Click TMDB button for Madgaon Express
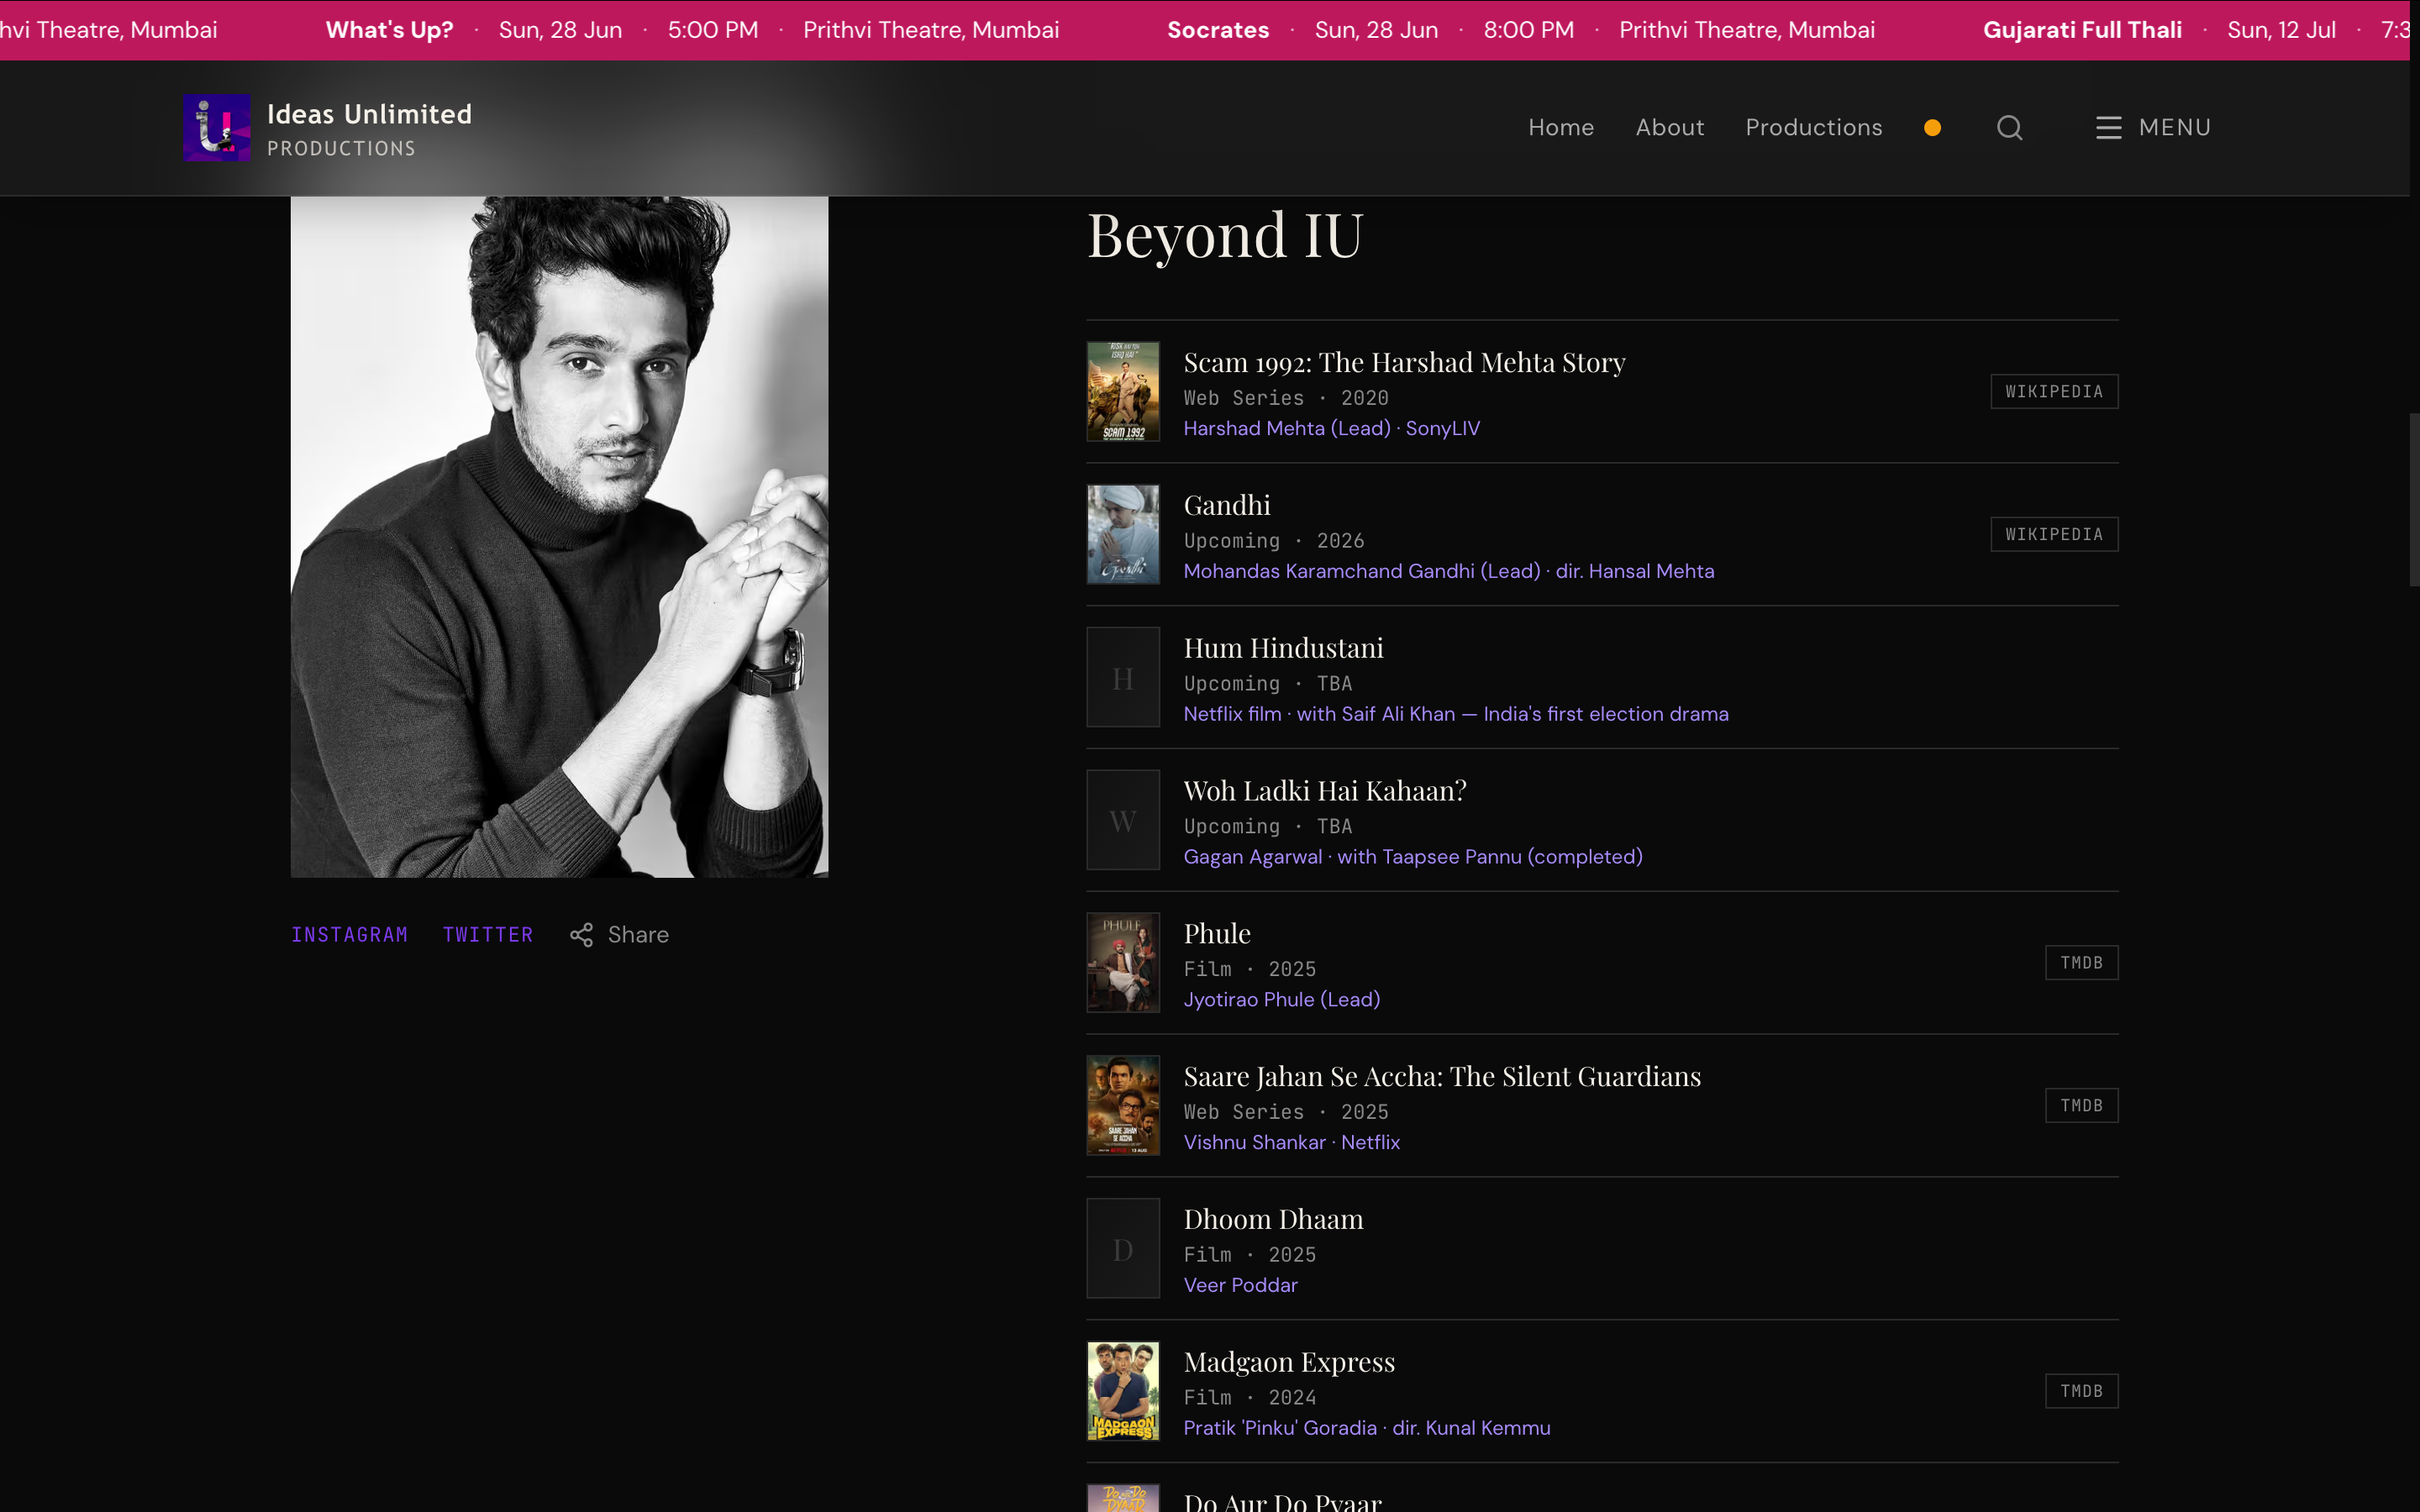The width and height of the screenshot is (2420, 1512). tap(2081, 1391)
